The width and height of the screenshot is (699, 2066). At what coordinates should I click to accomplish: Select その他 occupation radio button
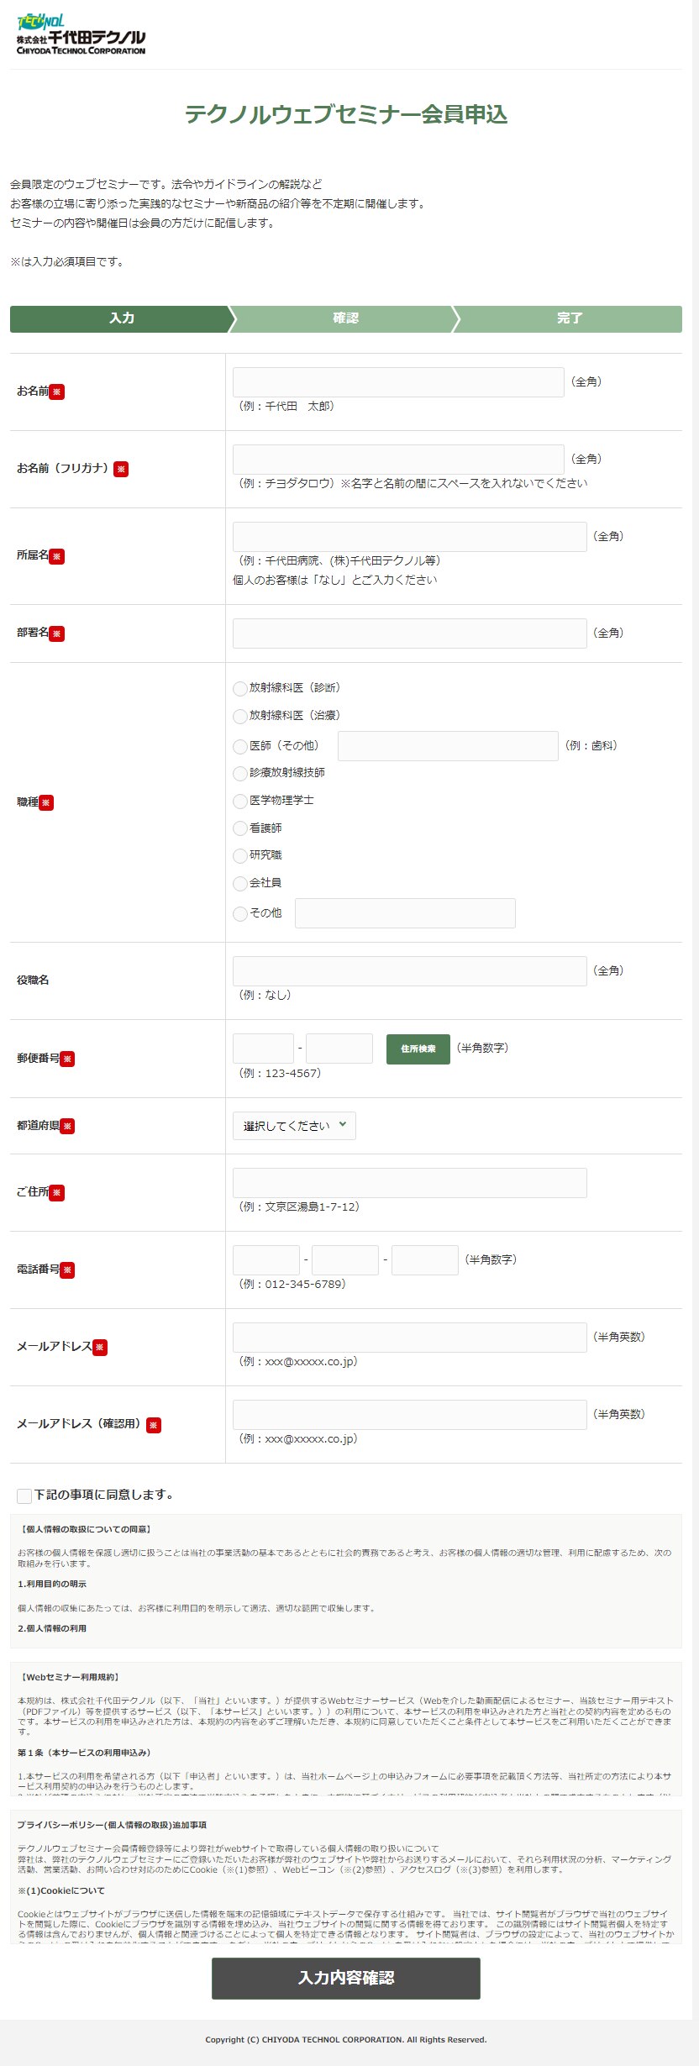pos(240,913)
